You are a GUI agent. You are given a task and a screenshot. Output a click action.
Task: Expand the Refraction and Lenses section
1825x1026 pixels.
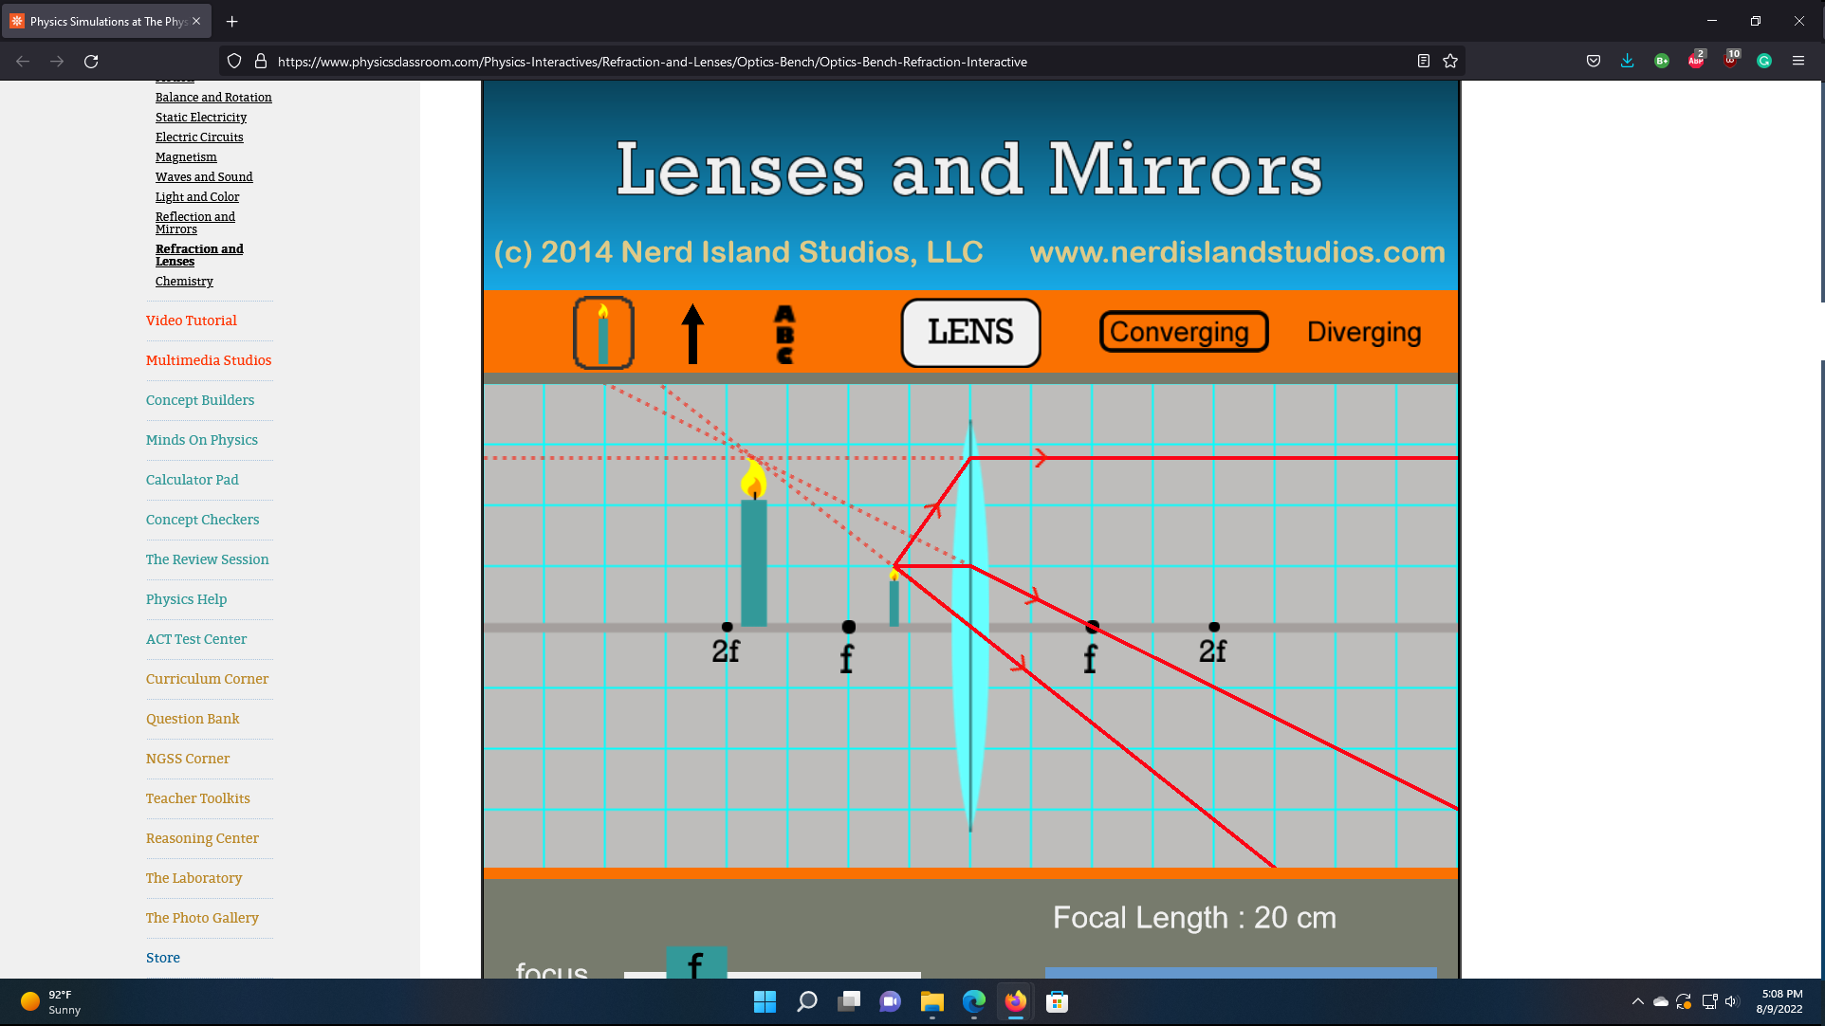(x=199, y=255)
